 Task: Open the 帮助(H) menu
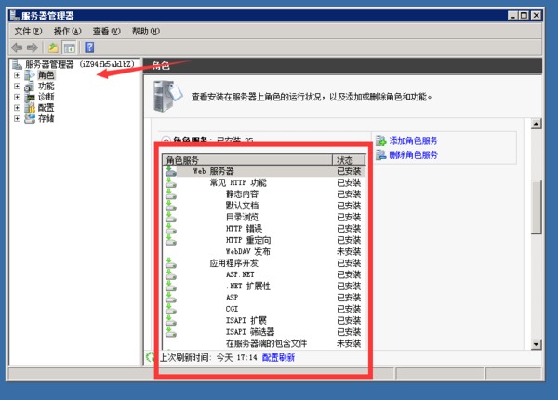click(x=146, y=32)
